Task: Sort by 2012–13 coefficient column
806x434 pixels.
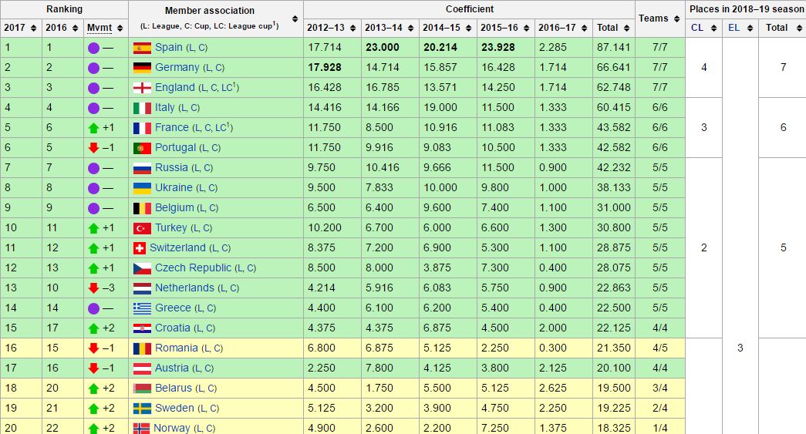Action: [x=352, y=29]
